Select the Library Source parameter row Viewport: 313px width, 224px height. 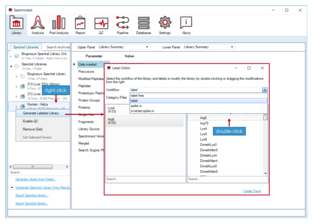tap(89, 129)
